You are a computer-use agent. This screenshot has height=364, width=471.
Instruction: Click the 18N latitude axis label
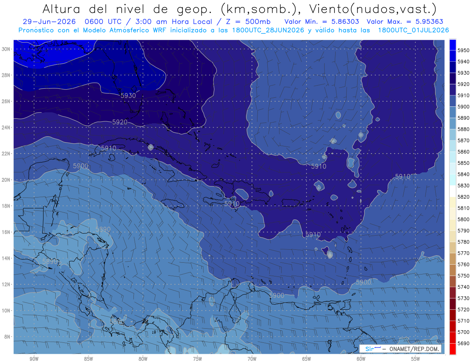coord(6,206)
